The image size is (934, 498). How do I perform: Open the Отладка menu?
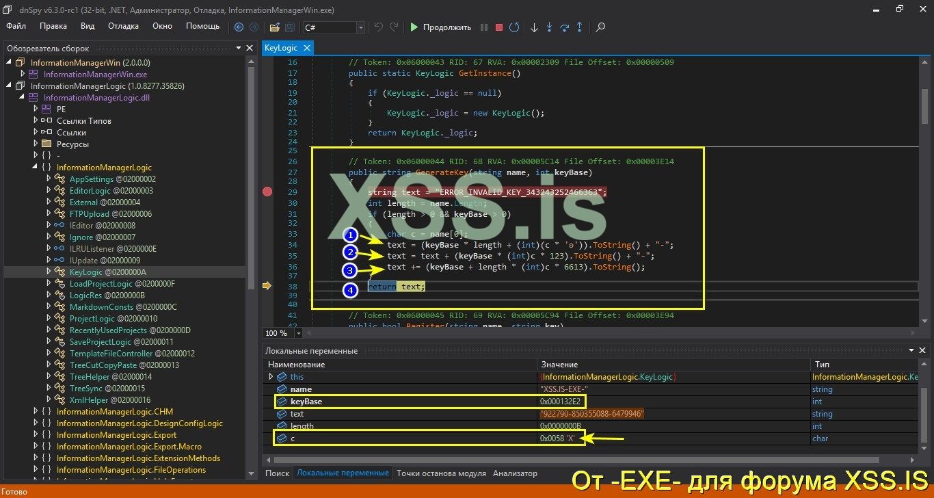tap(123, 26)
